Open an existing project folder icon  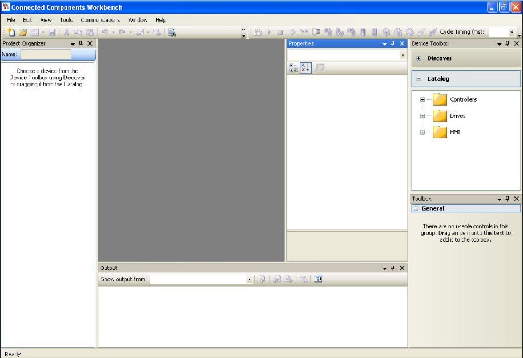[x=23, y=32]
